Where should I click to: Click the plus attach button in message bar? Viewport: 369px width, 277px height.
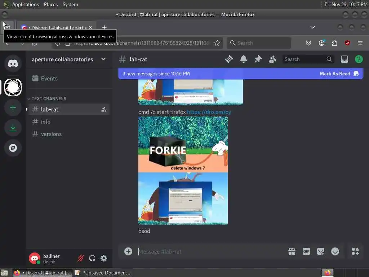click(128, 251)
